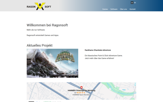The image size is (163, 102).
Task: Open the AdChoices info icon
Action: pyautogui.click(x=135, y=85)
